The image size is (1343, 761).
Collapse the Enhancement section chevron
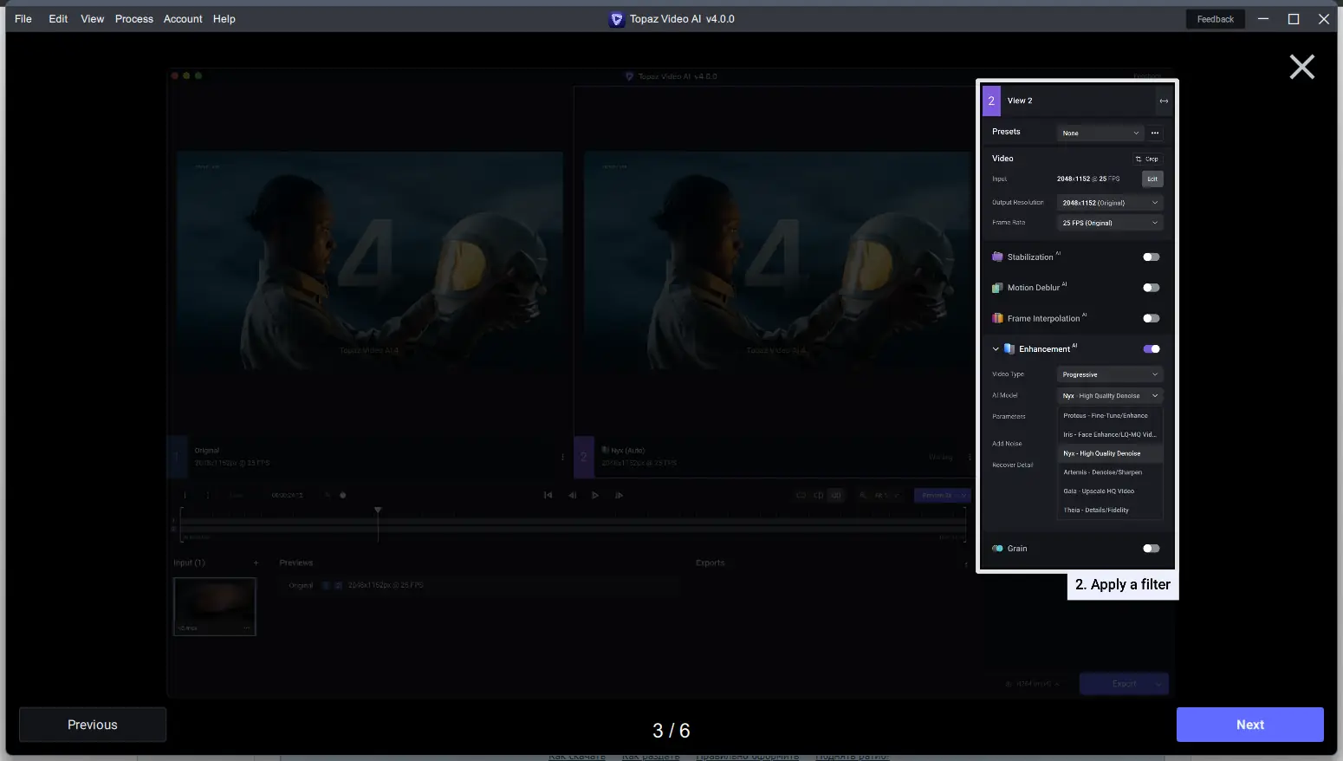coord(996,349)
